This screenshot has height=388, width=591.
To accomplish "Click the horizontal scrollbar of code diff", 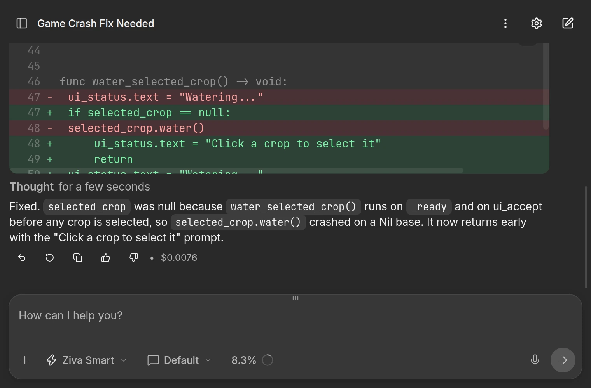I will pos(237,170).
